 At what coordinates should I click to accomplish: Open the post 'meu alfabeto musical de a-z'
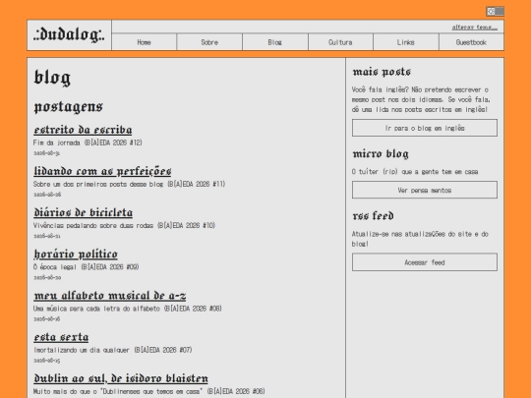coord(110,296)
